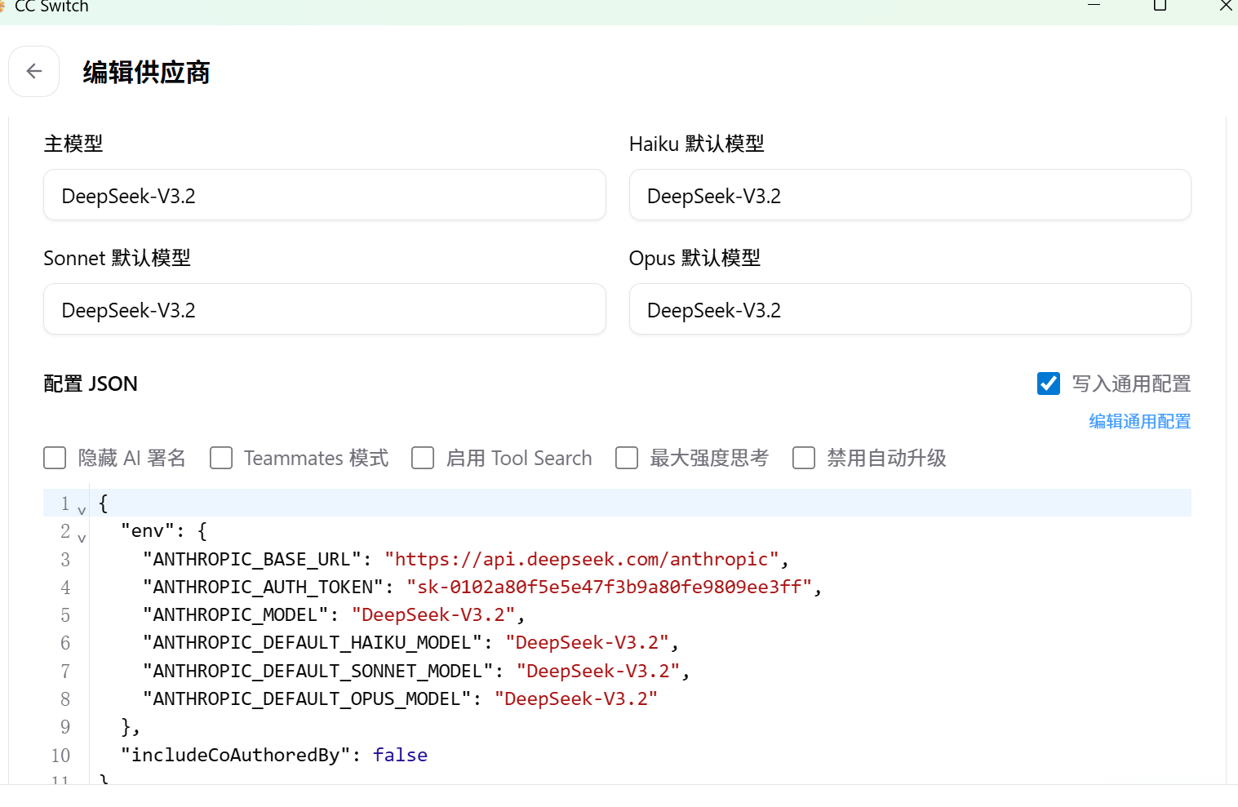Click the ANTHROPIC_AUTH_TOKEN sk- key value
Viewport: 1238px width, 807px height.
[x=610, y=587]
